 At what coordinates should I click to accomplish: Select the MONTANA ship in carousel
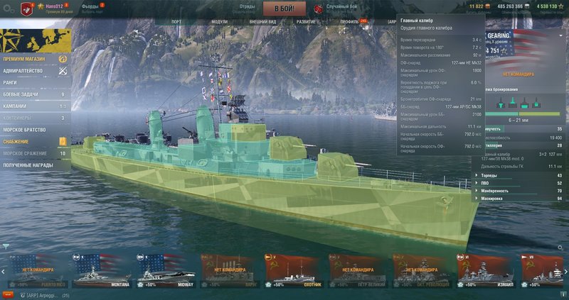point(102,271)
